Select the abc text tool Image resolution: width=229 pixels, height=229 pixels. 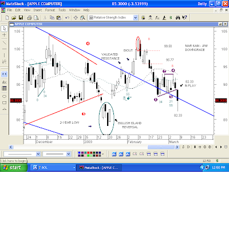[5, 82]
